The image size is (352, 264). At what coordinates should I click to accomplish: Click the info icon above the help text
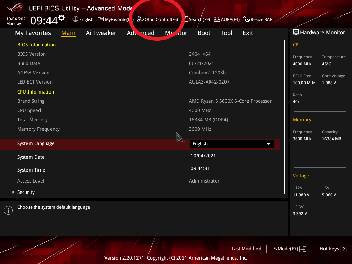point(8,210)
